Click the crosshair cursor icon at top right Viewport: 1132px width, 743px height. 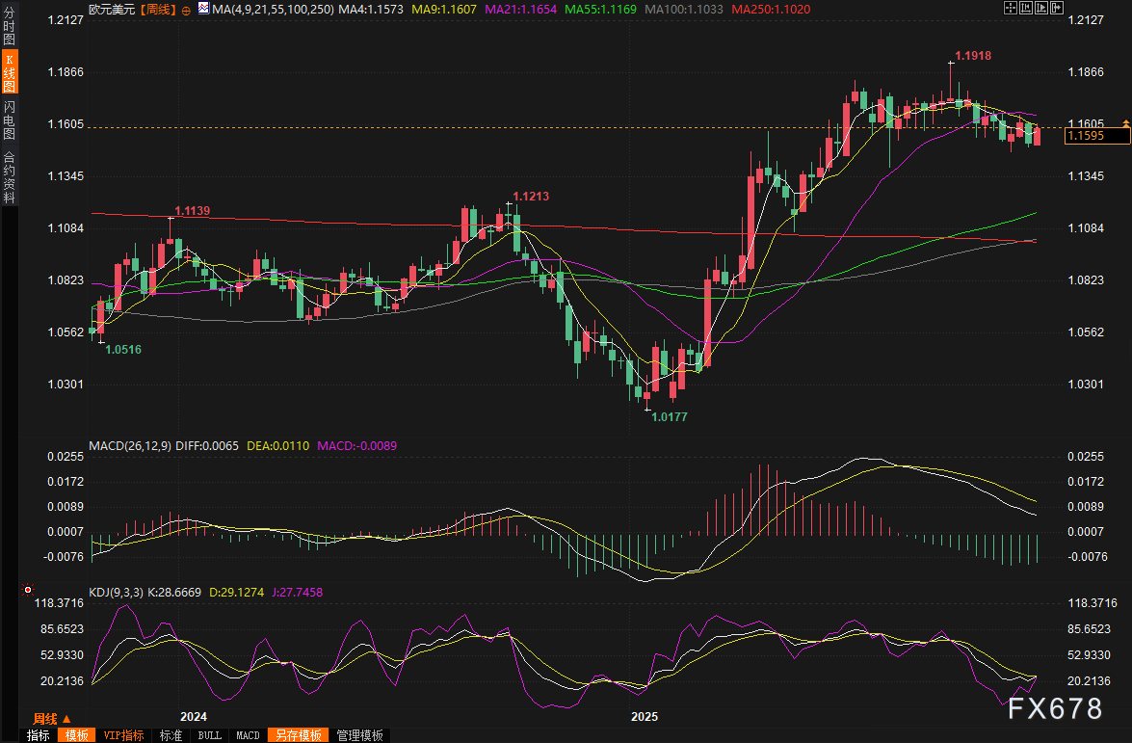[x=1011, y=8]
